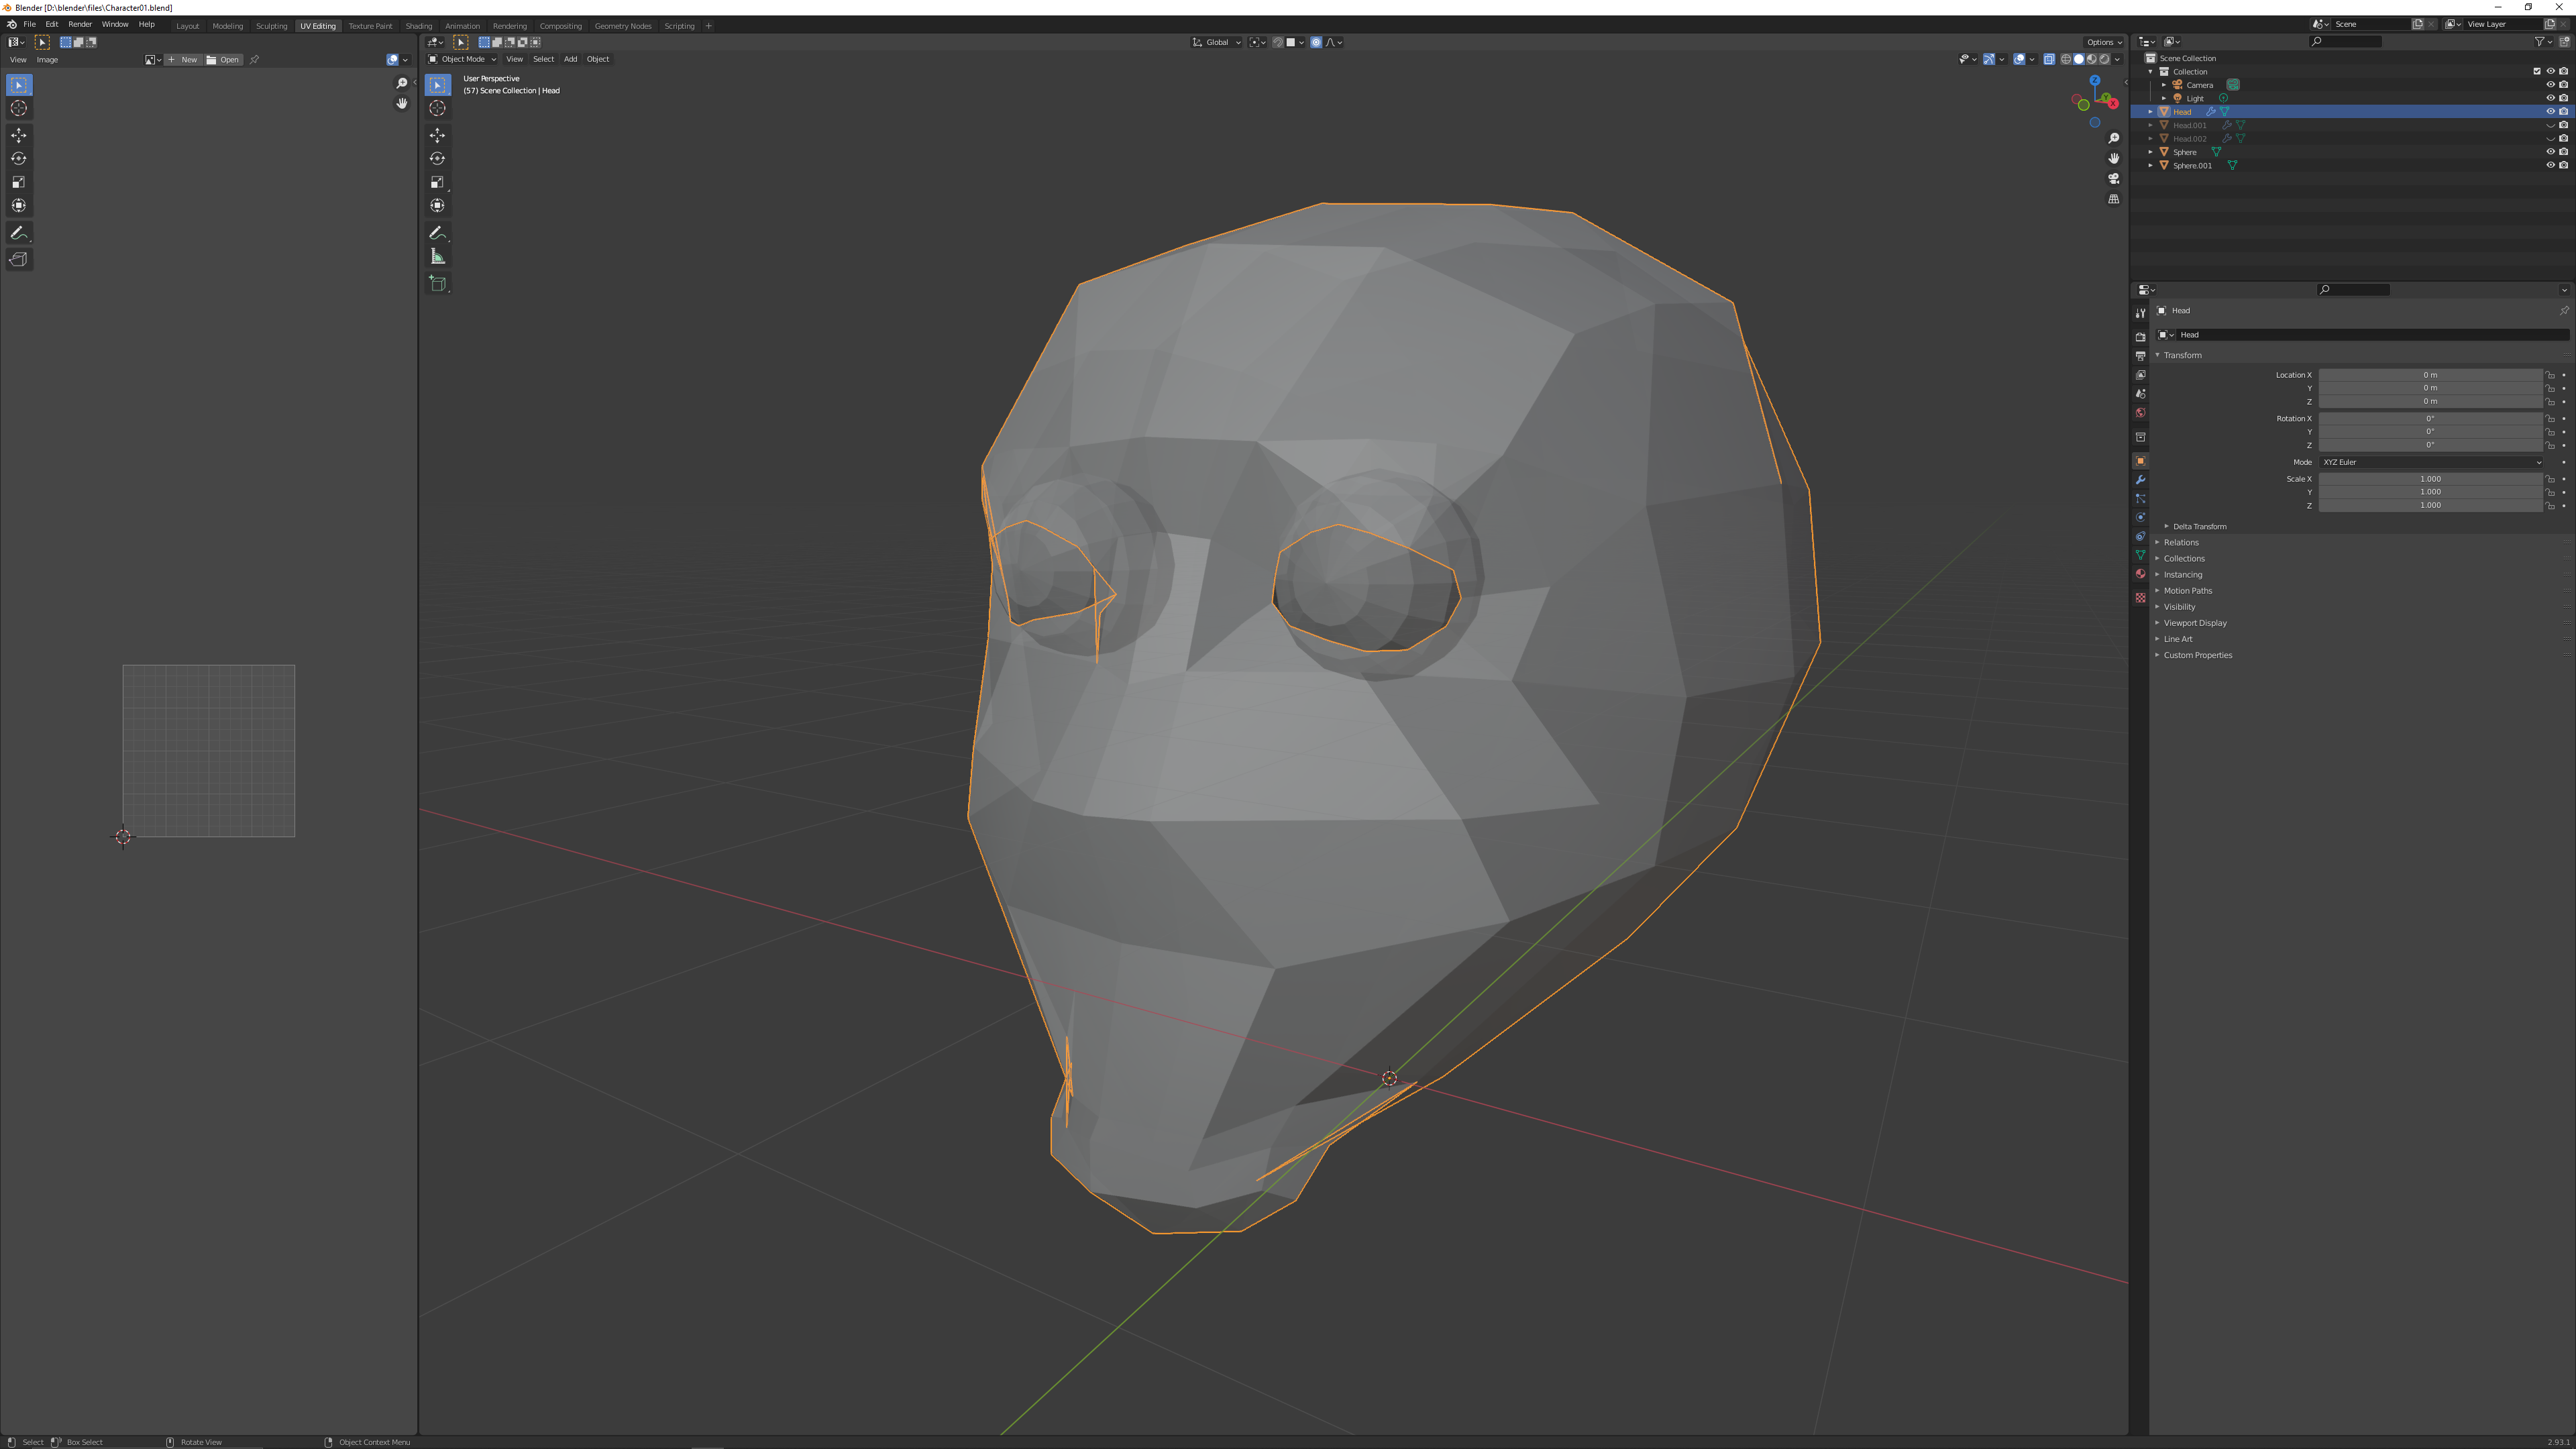Screen dimensions: 2576x1449
Task: Expand the Relations panel
Action: (2180, 542)
